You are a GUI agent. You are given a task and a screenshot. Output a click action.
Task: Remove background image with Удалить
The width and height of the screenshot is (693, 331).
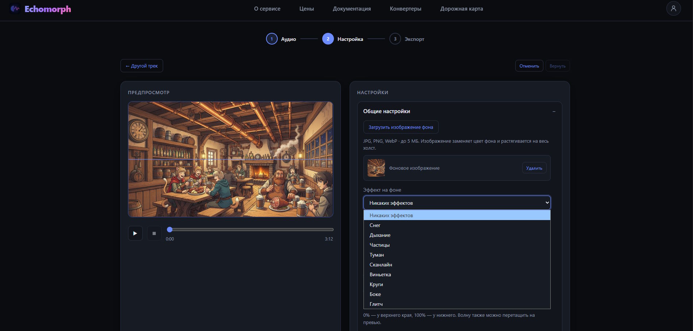(534, 168)
